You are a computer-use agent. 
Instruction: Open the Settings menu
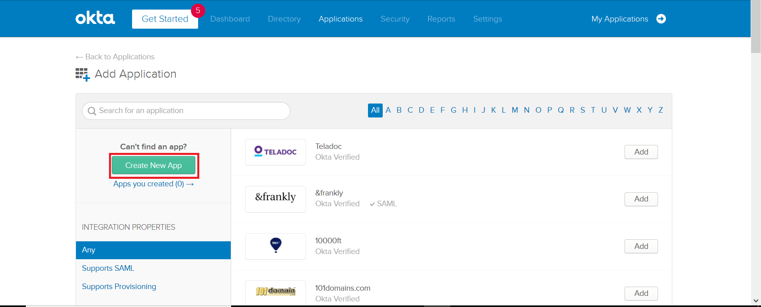[488, 19]
